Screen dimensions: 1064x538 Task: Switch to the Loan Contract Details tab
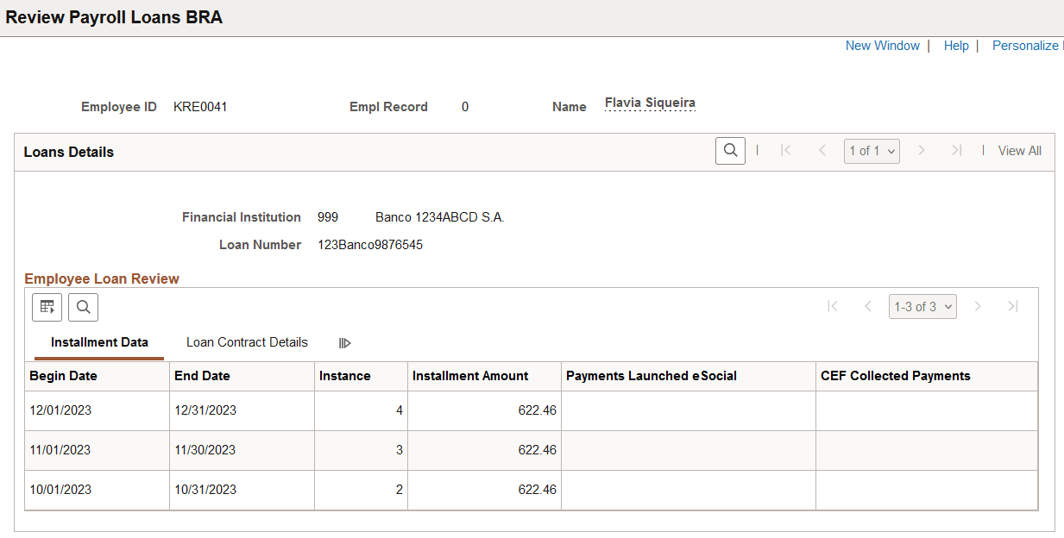coord(247,342)
